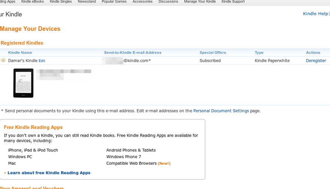
Task: Go to Kindle Singles section
Action: (x=61, y=2)
